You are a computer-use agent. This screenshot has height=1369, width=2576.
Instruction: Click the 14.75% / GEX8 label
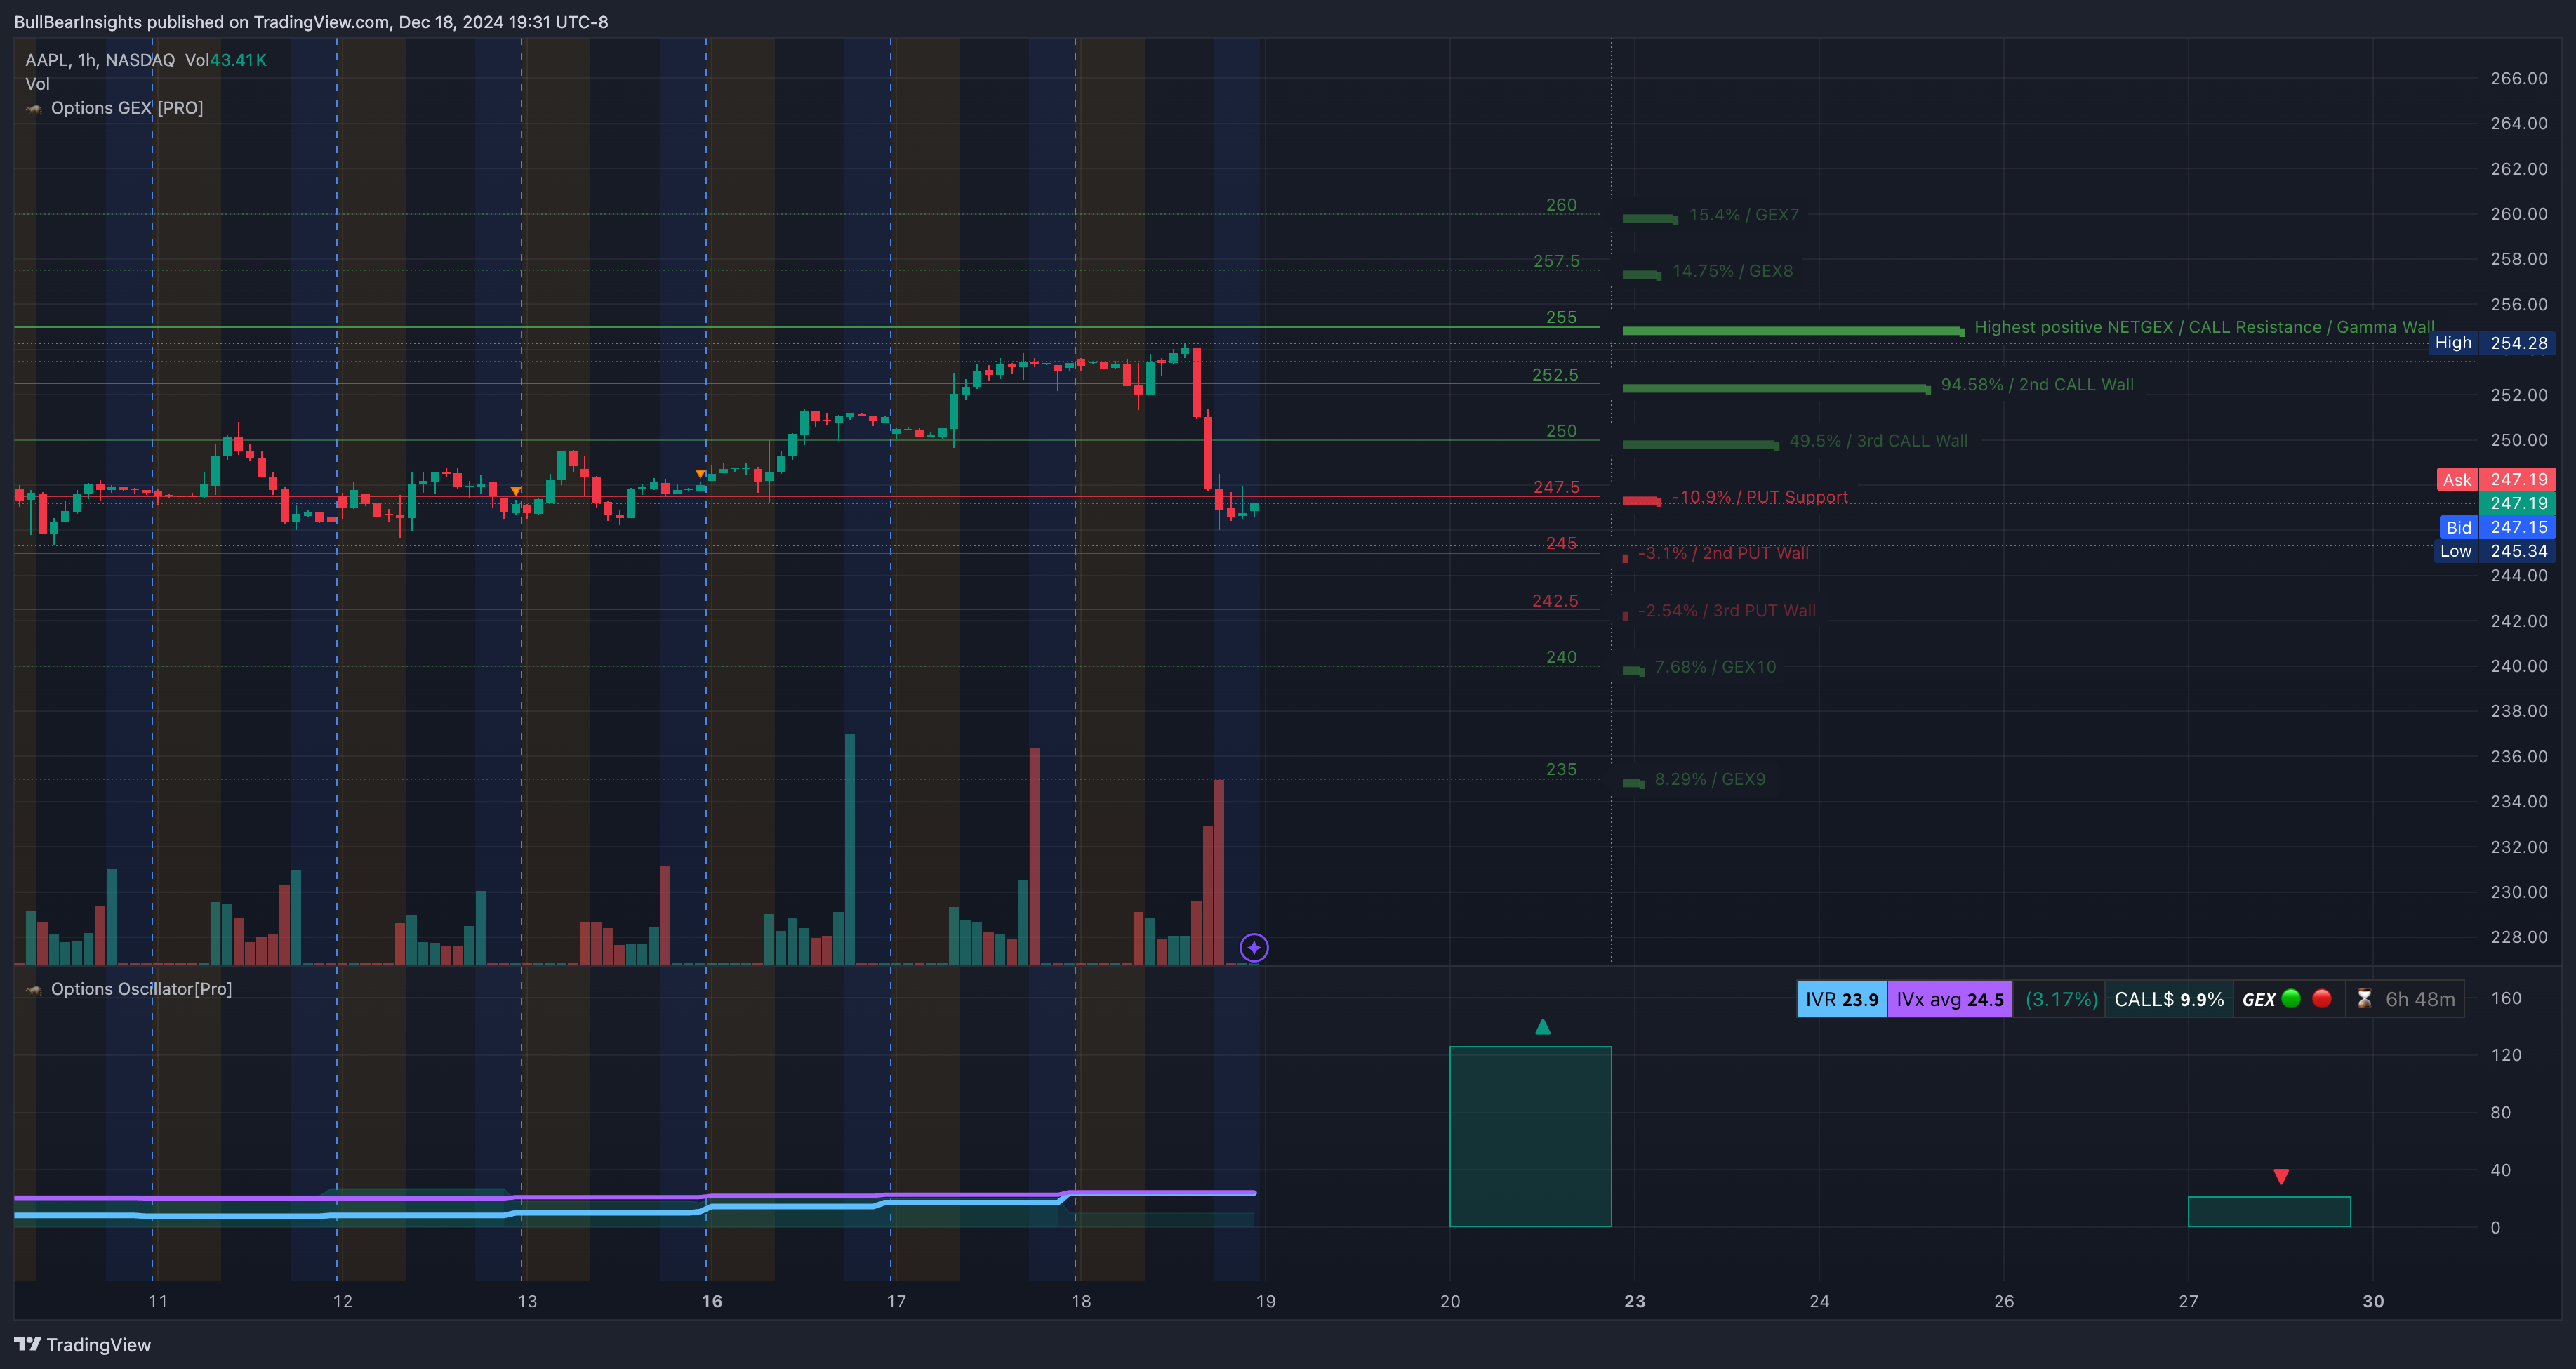pos(1732,271)
